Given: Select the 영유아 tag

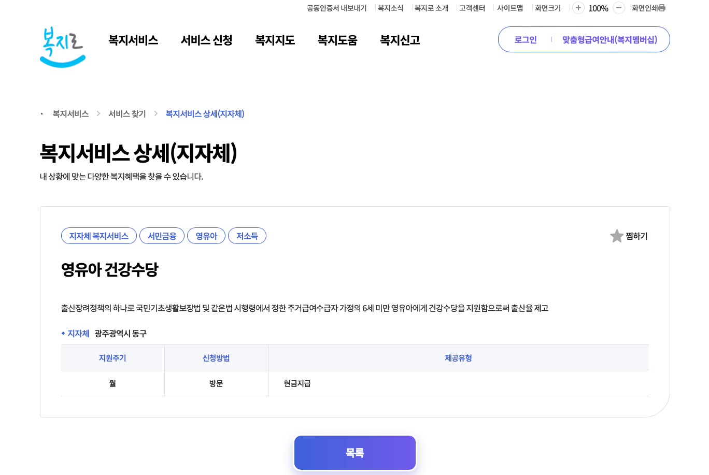Looking at the screenshot, I should 206,236.
